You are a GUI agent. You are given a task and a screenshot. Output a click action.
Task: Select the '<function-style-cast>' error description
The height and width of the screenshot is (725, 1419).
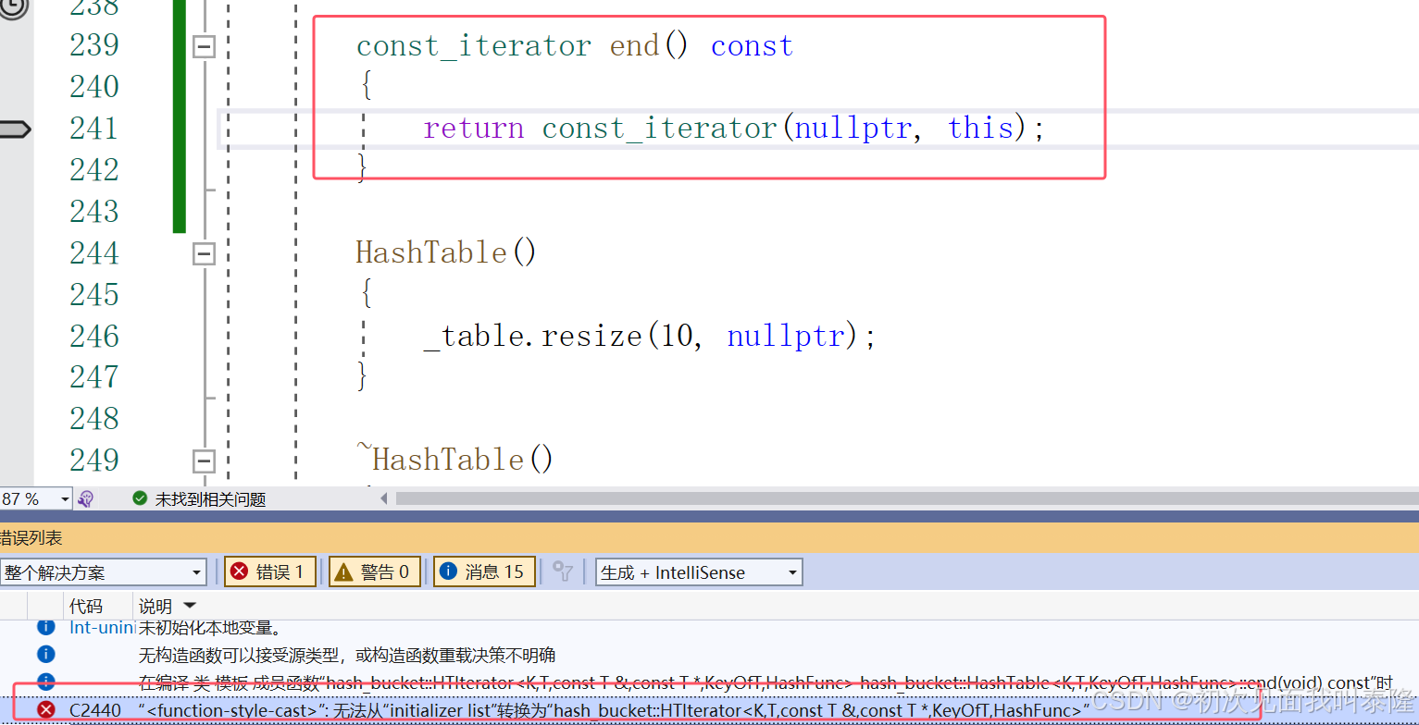pos(615,710)
